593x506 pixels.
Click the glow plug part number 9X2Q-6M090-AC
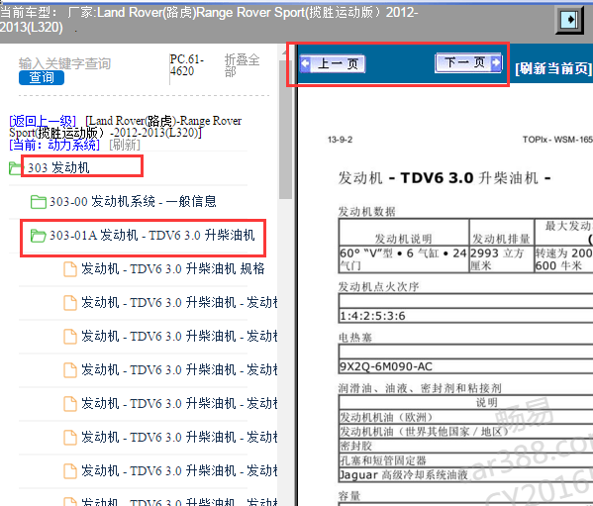click(386, 366)
